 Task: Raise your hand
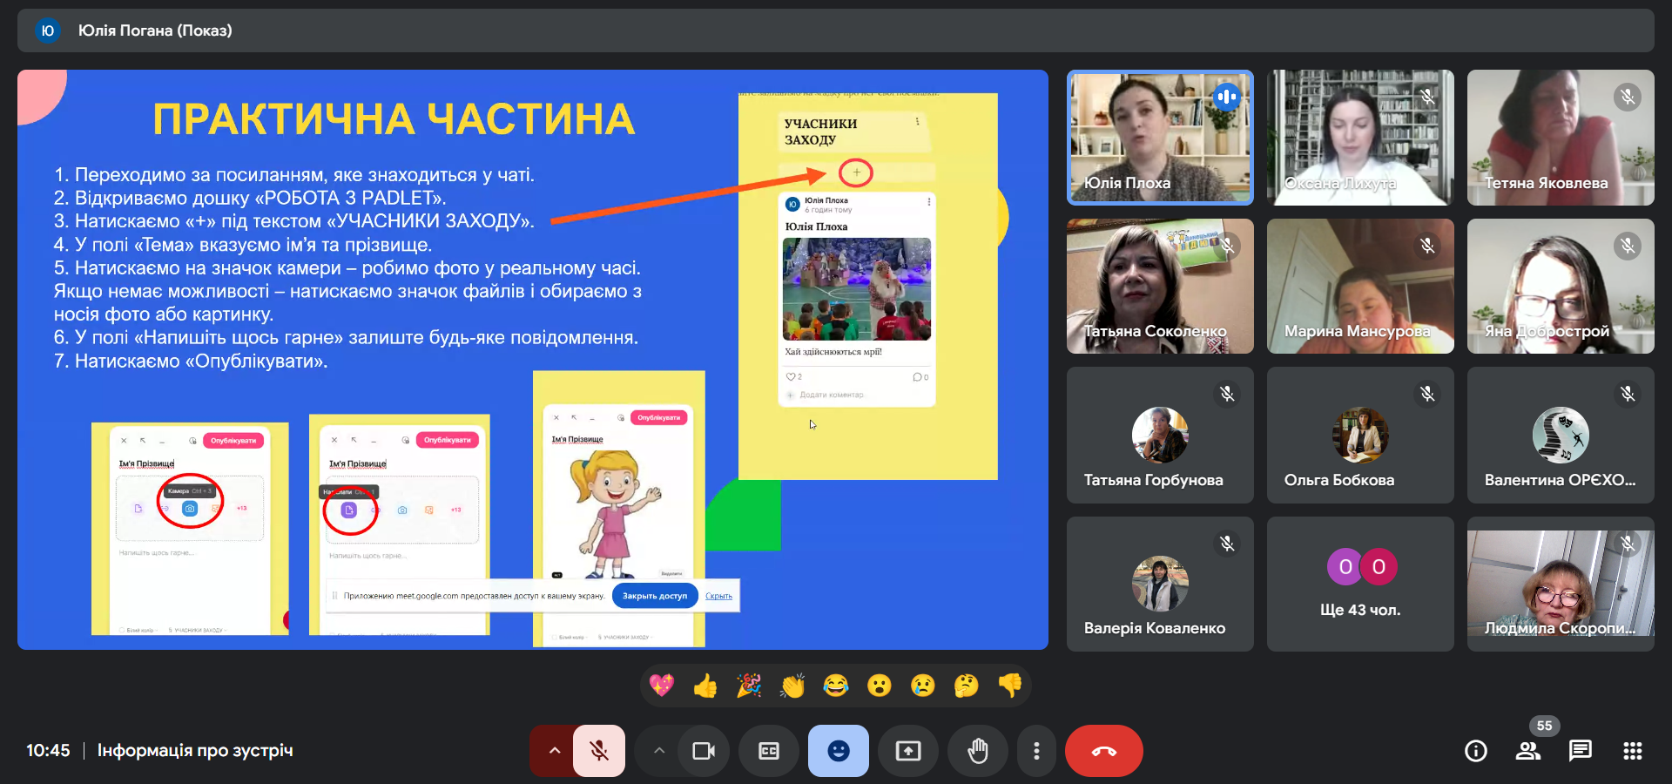pos(978,751)
